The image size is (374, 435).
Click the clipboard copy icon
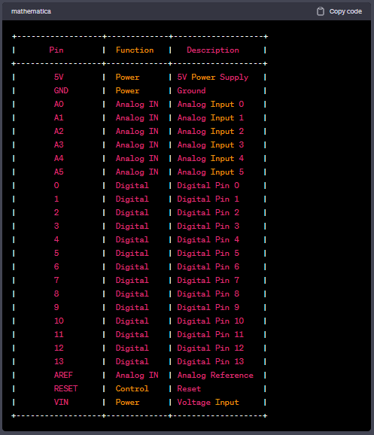(x=320, y=11)
